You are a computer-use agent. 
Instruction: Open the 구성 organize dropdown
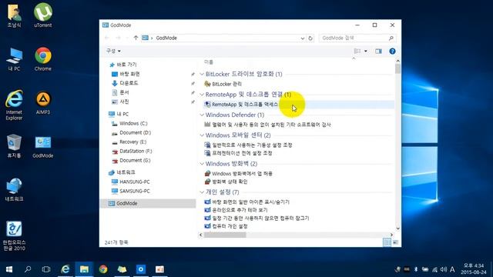(x=113, y=51)
